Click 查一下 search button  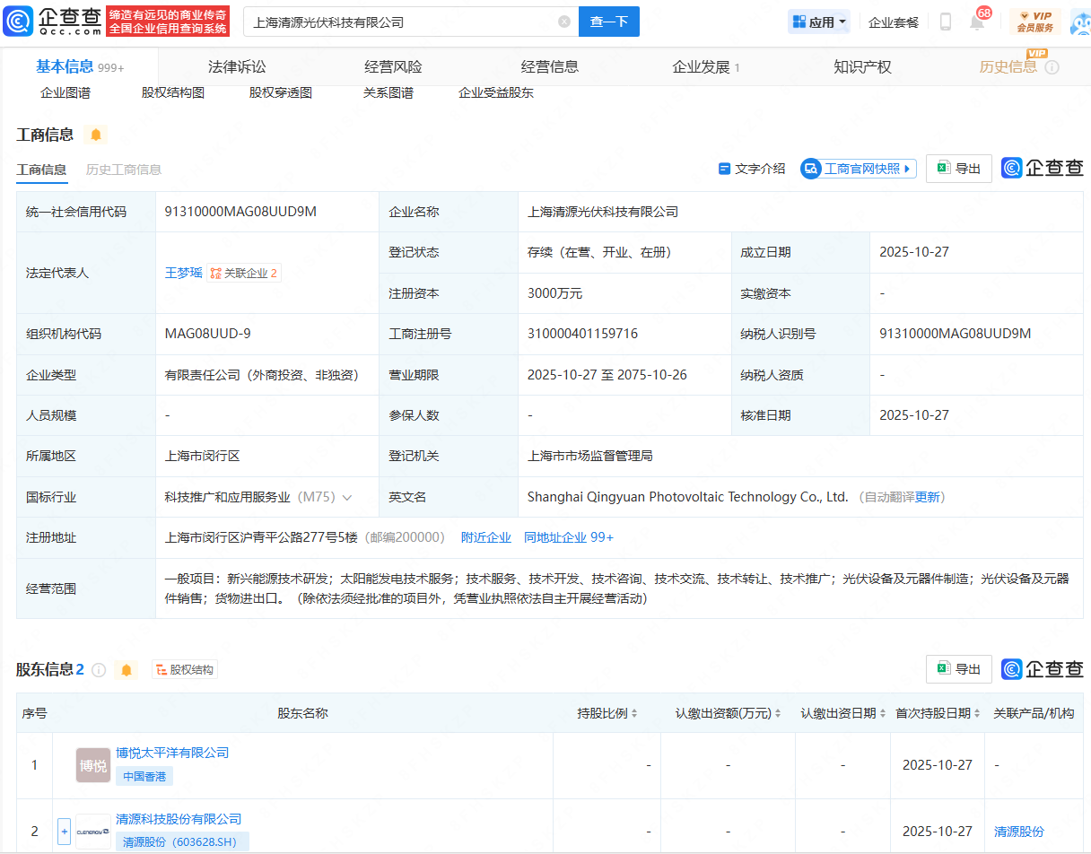(609, 22)
